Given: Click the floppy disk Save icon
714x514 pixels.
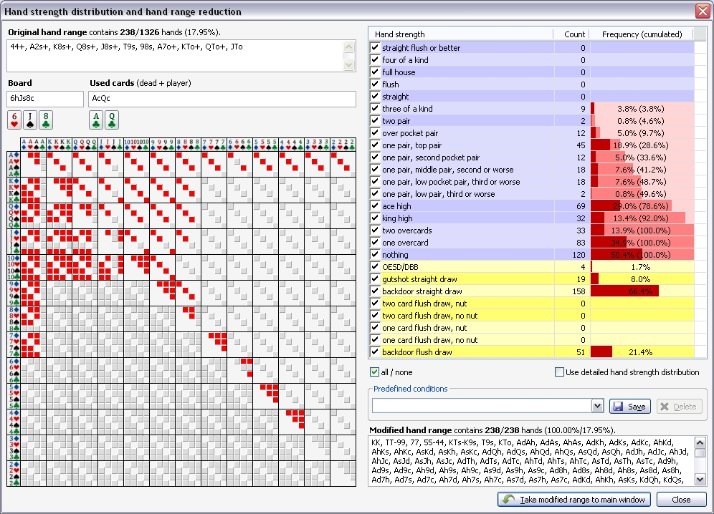Looking at the screenshot, I should (618, 406).
